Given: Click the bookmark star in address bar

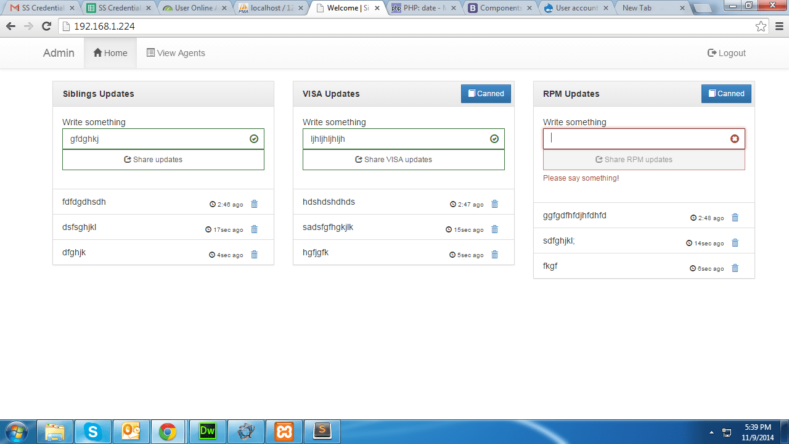Looking at the screenshot, I should [760, 27].
